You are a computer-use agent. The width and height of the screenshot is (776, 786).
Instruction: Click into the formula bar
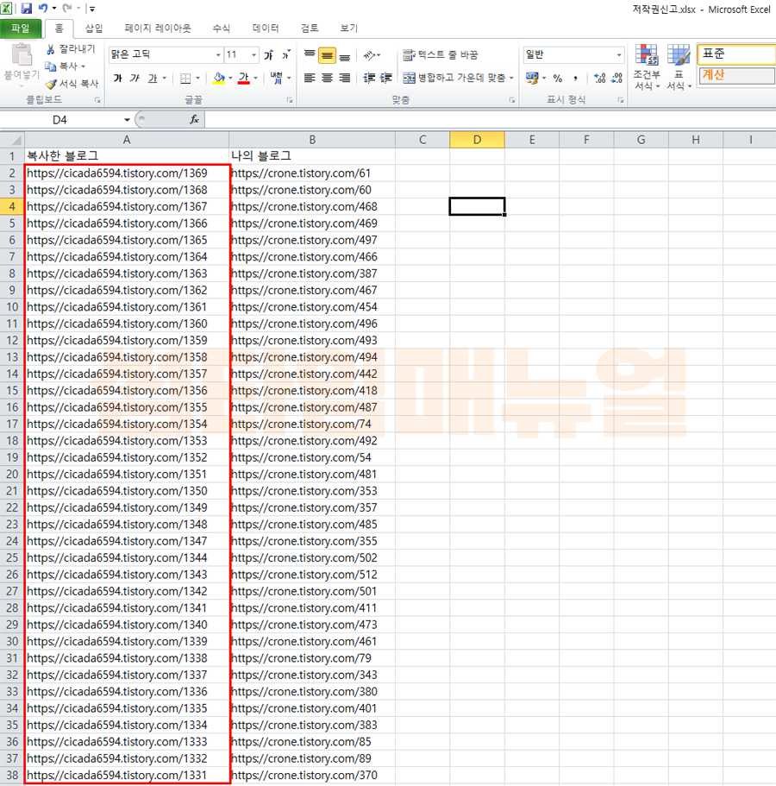click(x=490, y=120)
